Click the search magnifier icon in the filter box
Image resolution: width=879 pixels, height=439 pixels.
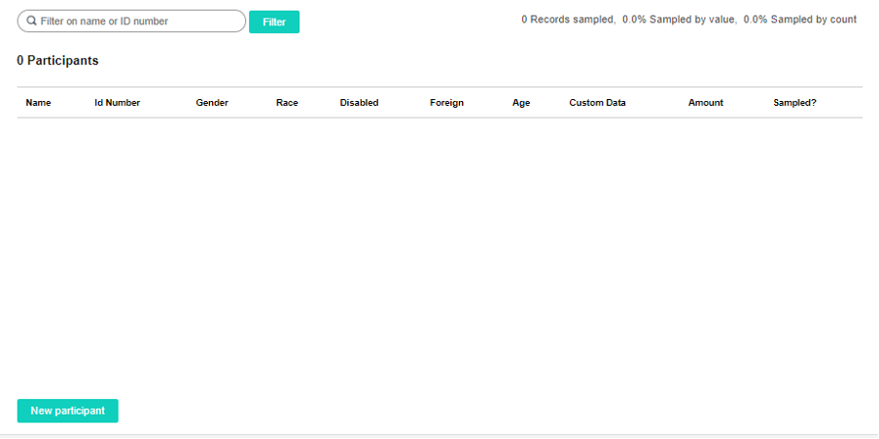(31, 20)
